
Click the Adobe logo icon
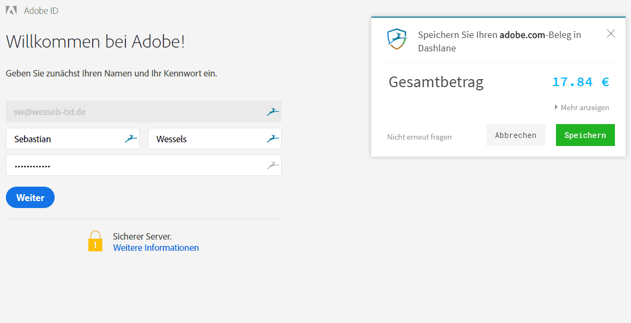tap(11, 11)
